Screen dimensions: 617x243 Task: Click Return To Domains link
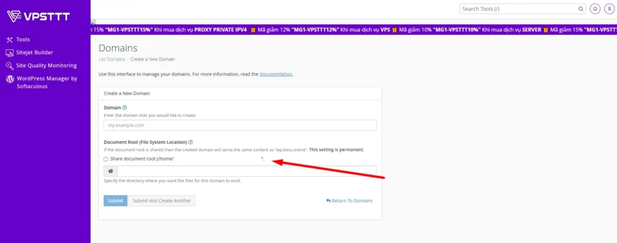349,201
